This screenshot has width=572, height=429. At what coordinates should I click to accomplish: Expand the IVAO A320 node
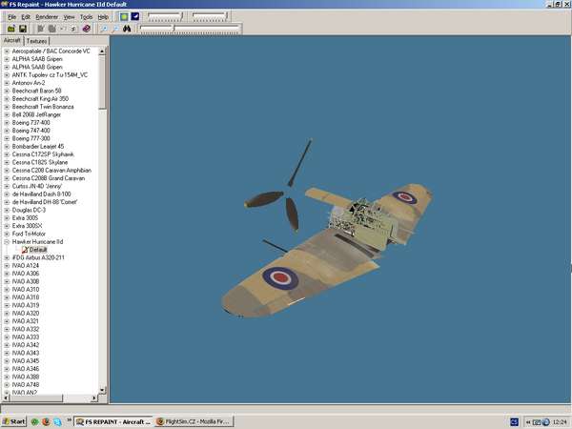coord(7,314)
